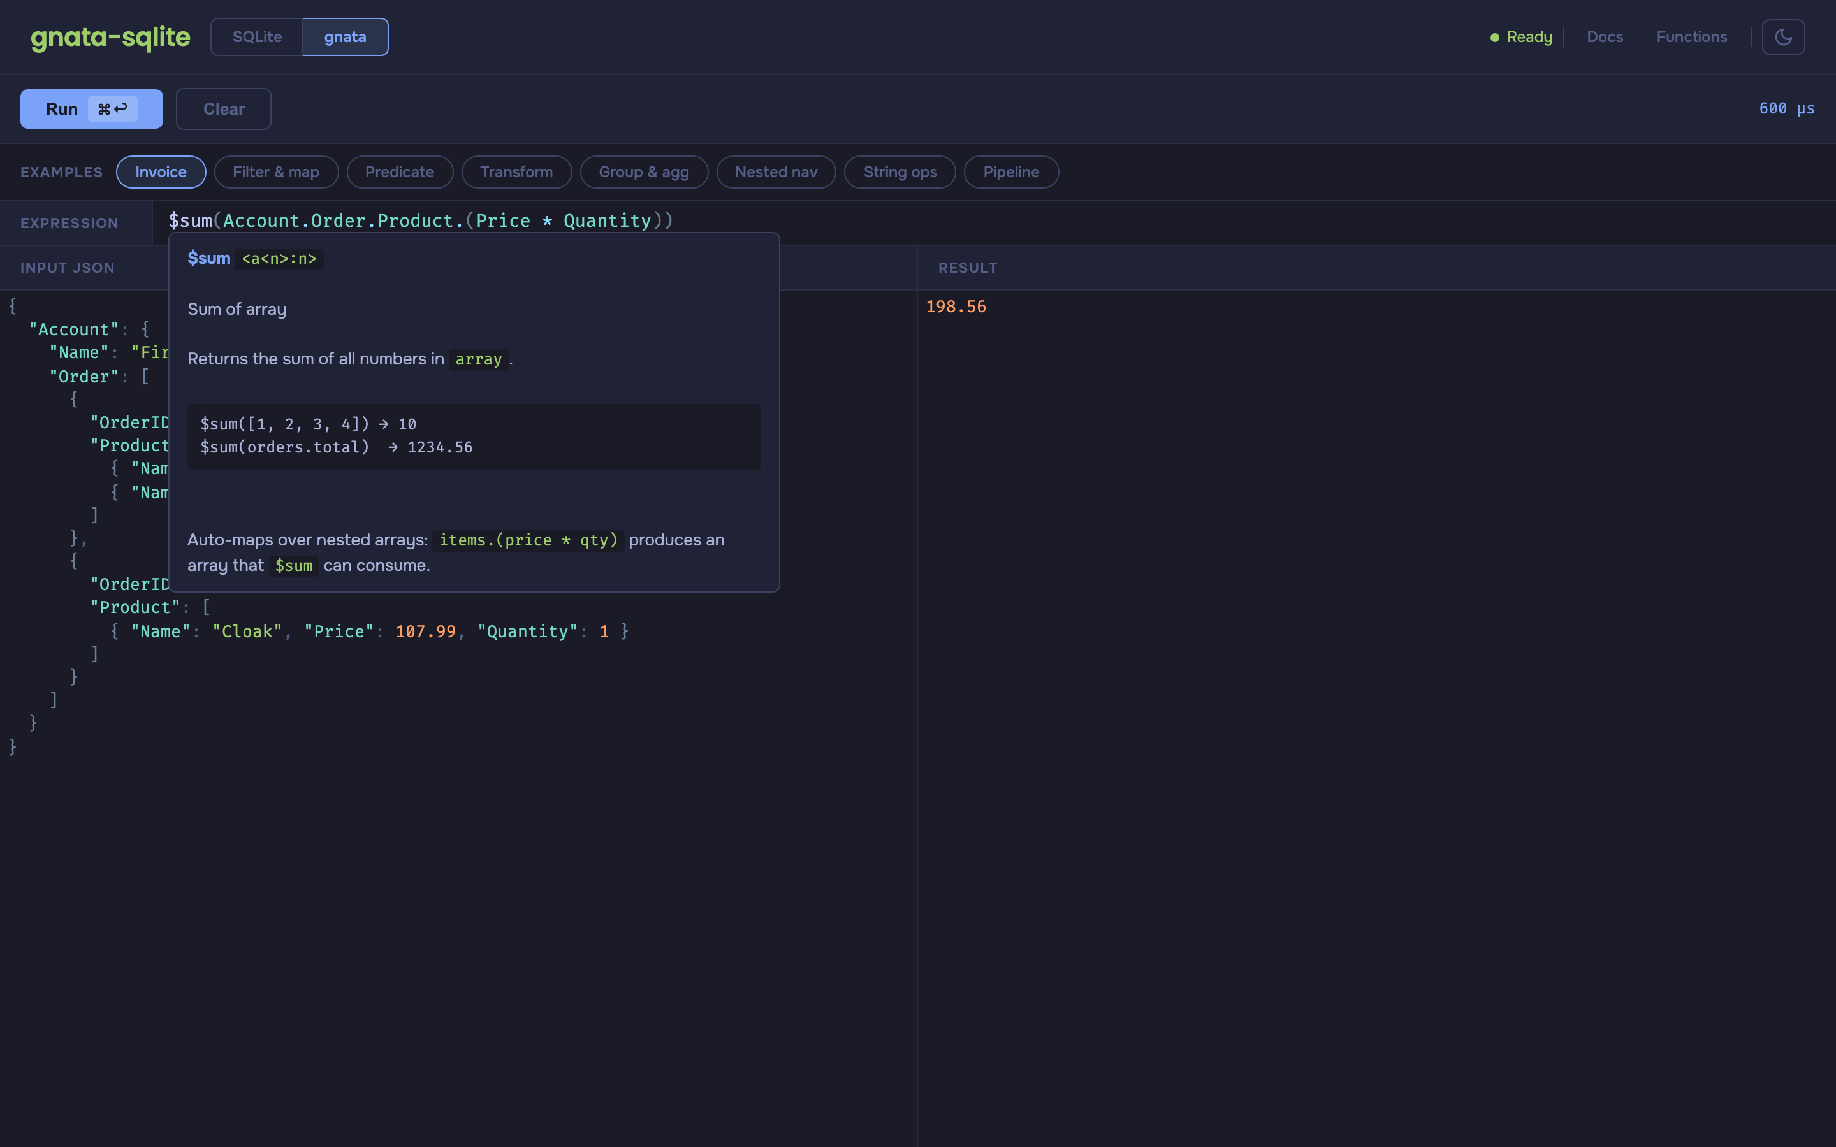Click the "items.(price * qty)" code snippet
This screenshot has width=1836, height=1147.
pos(528,540)
